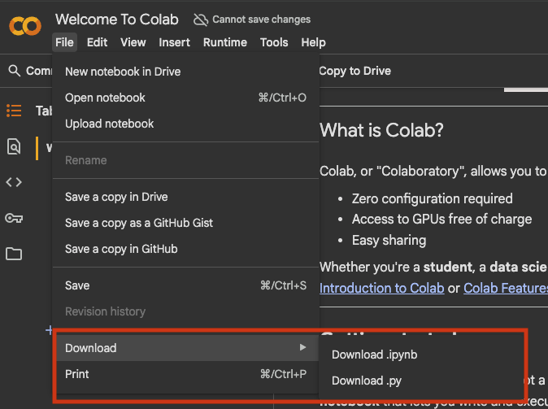Screen dimensions: 548x409
Task: Click the cannot save changes cloud icon
Action: coord(201,20)
